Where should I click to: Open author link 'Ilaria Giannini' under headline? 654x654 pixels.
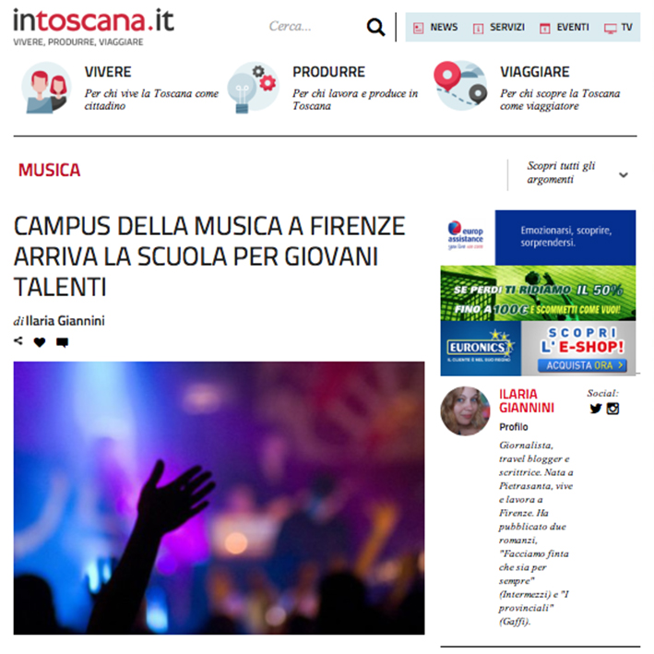pos(65,321)
